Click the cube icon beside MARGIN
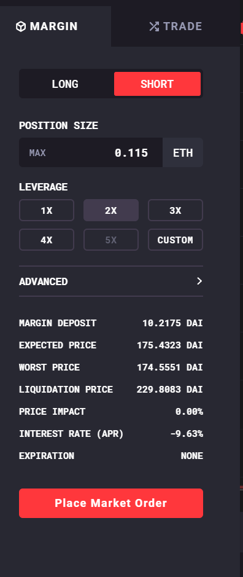This screenshot has width=243, height=577. pos(21,26)
